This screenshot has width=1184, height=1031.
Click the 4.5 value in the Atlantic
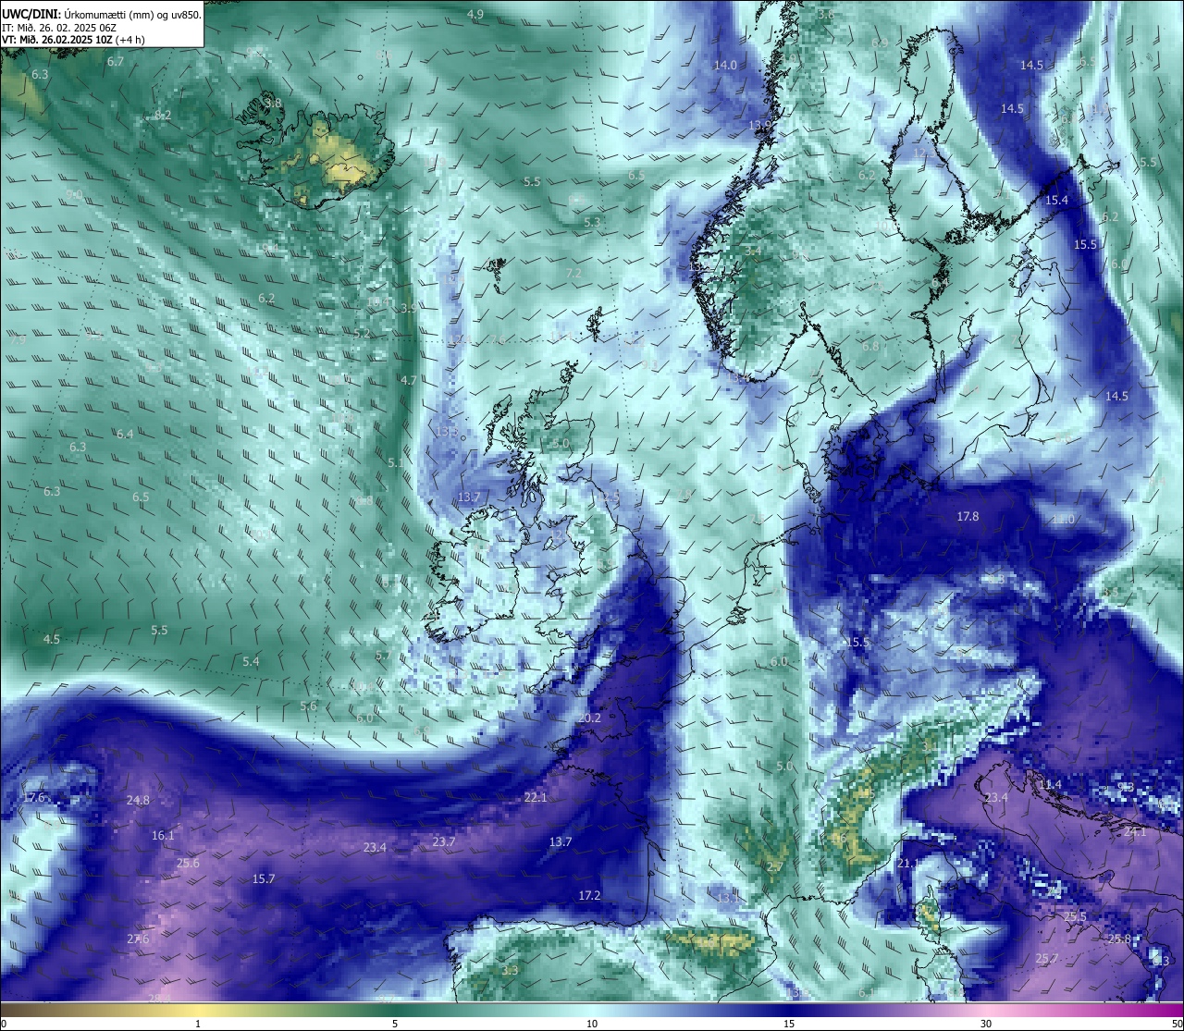(52, 639)
